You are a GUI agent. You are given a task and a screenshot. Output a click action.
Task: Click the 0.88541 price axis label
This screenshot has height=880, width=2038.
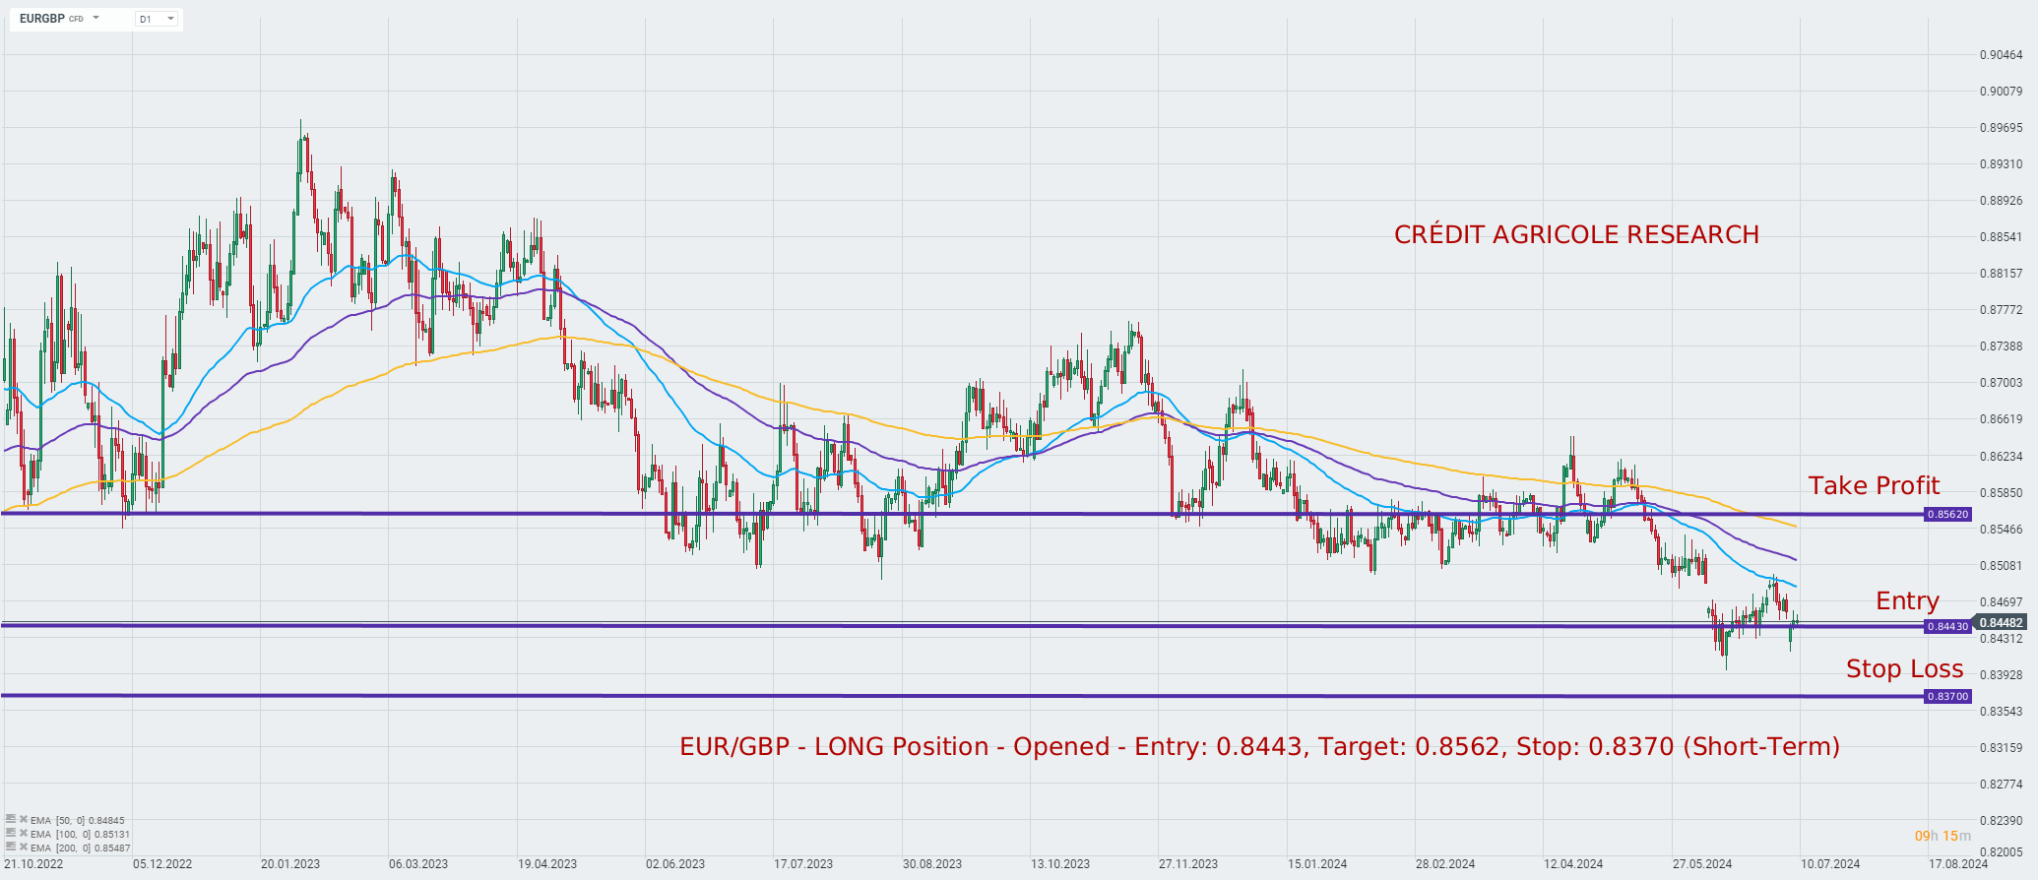(2002, 237)
